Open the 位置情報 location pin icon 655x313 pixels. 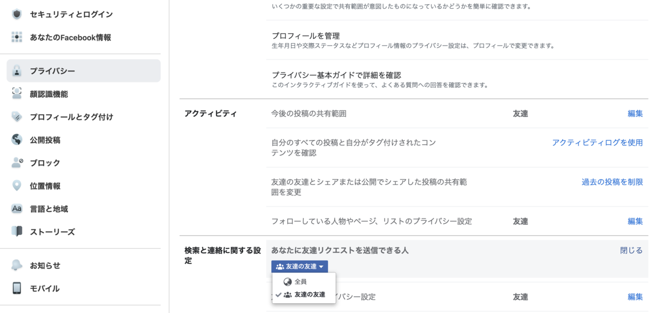pos(17,186)
